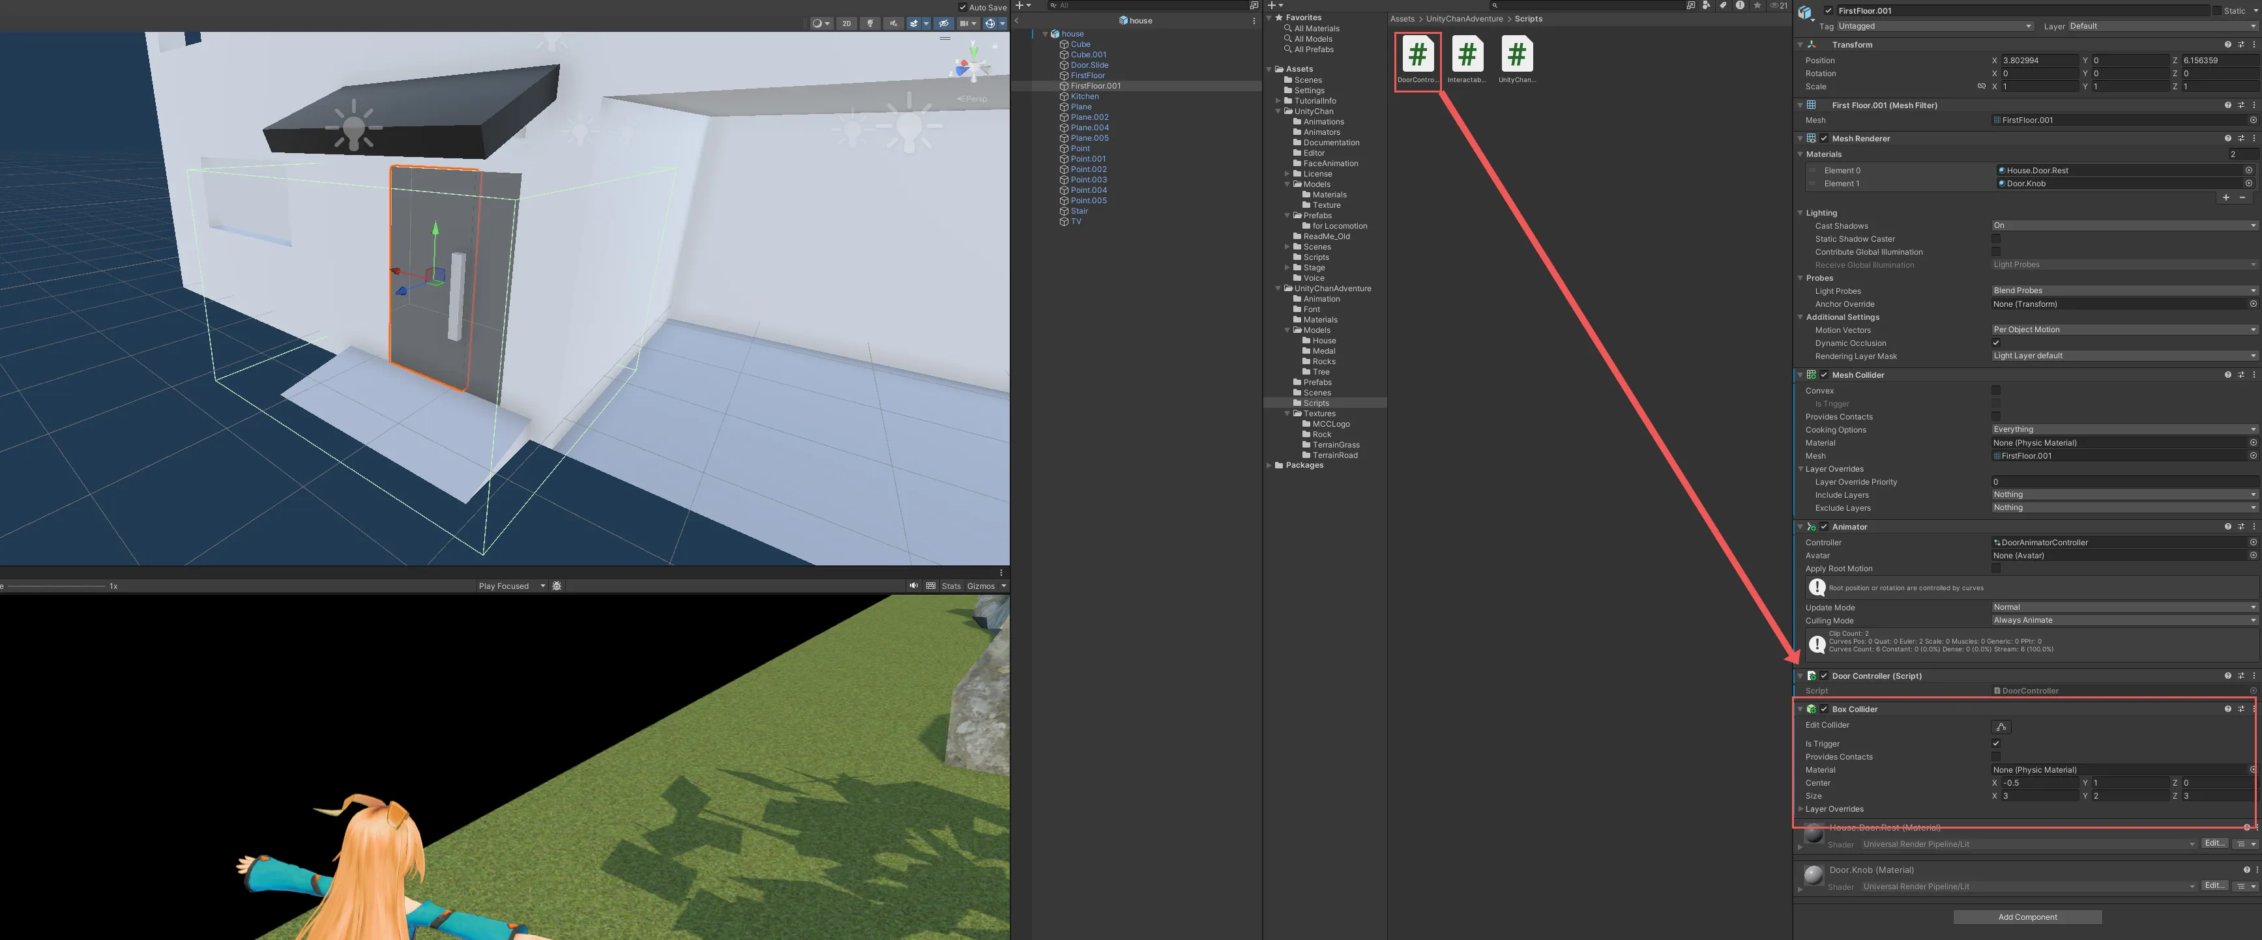Toggle scene audio mute icon
The width and height of the screenshot is (2262, 940).
pos(893,23)
